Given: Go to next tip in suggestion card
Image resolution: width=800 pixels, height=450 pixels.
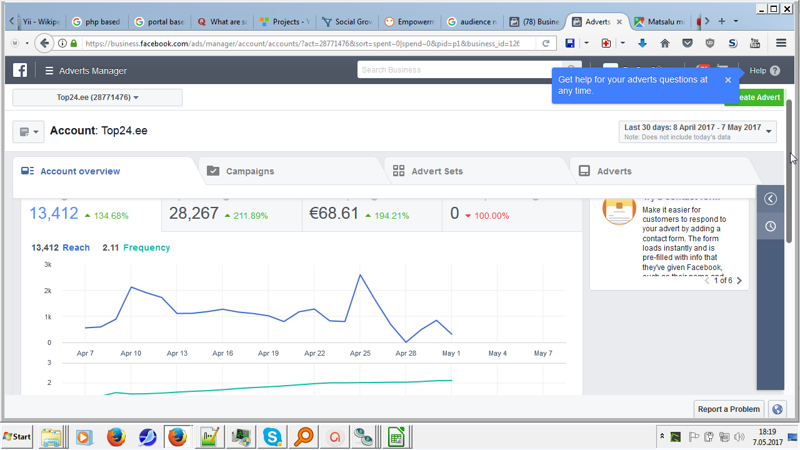Looking at the screenshot, I should click(x=739, y=281).
